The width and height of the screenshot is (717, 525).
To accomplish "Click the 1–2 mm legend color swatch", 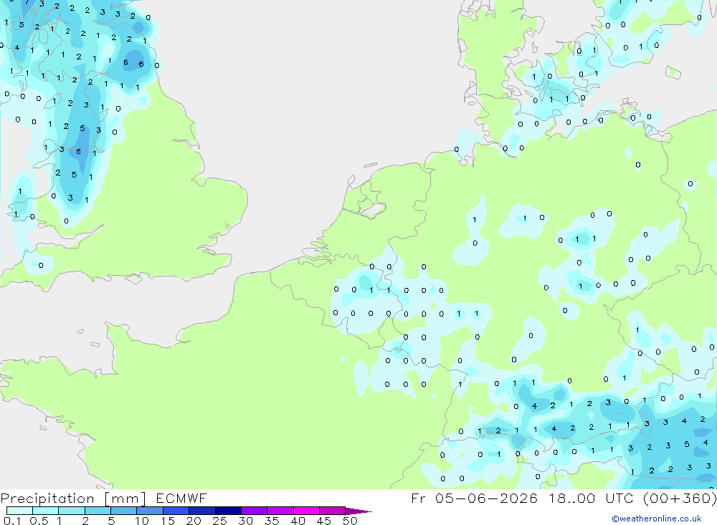I will 71,511.
